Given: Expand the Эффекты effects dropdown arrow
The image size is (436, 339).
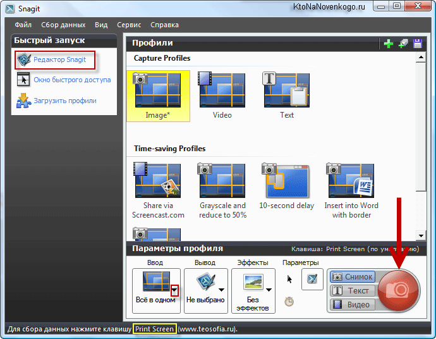Looking at the screenshot, I should click(x=269, y=290).
